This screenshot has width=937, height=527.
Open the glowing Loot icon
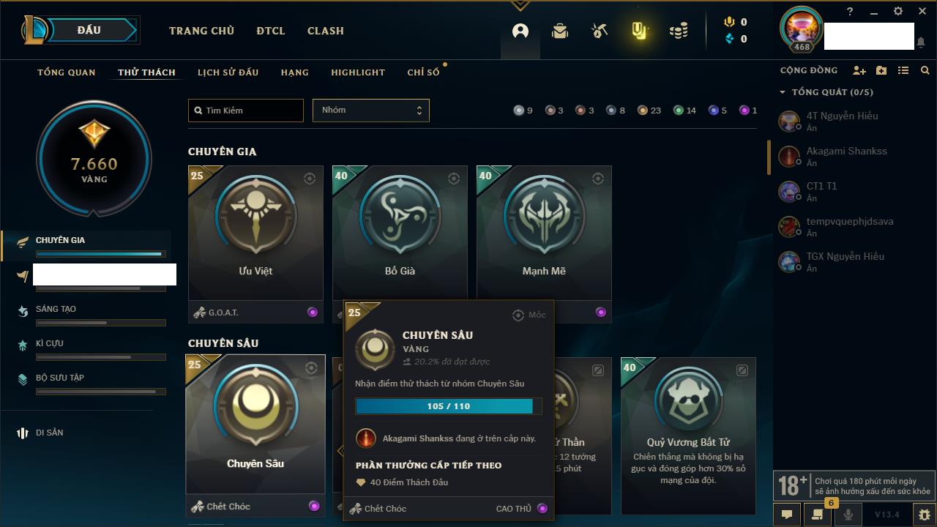pos(639,31)
